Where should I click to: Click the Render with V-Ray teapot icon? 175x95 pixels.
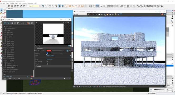(x=29, y=23)
